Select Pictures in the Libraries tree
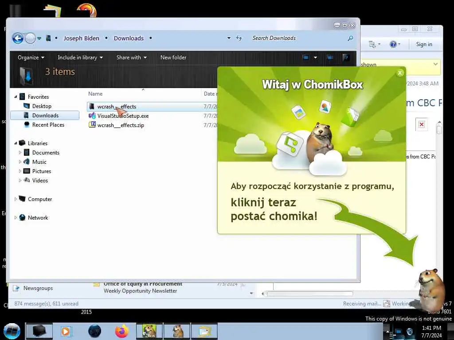 click(x=41, y=171)
